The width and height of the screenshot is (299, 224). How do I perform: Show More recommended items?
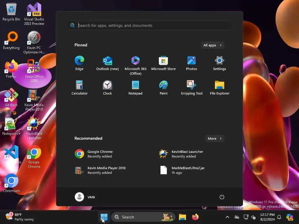click(215, 139)
